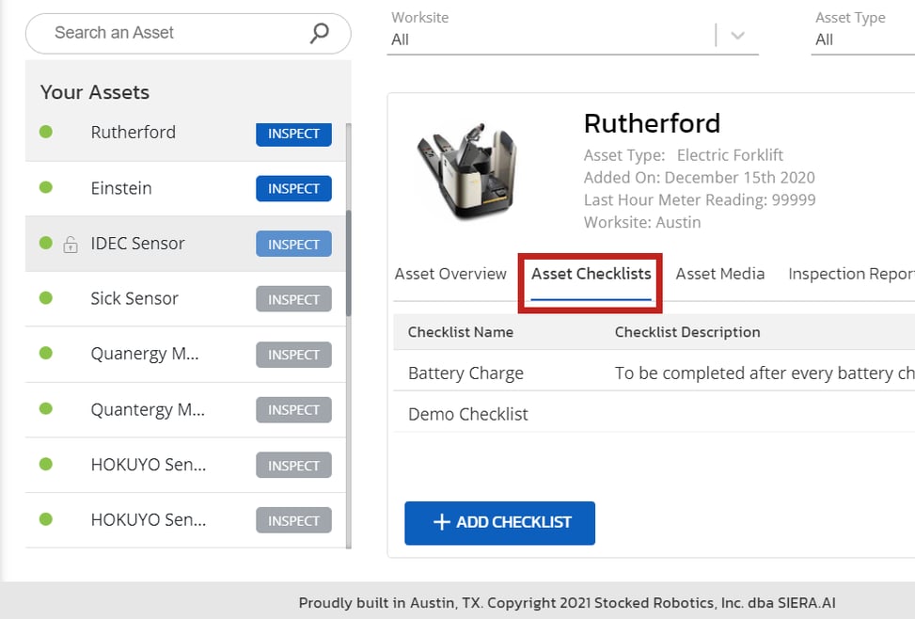Open the Worksite dropdown

[x=564, y=40]
